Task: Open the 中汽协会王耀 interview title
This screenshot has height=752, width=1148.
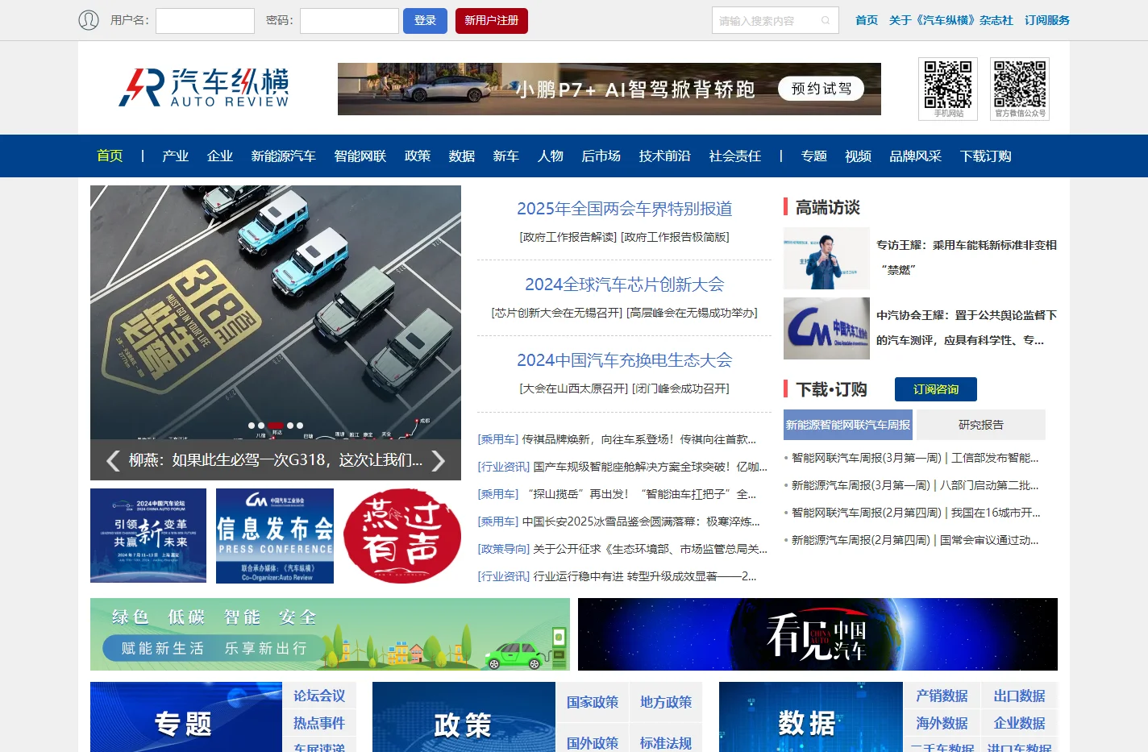Action: click(967, 327)
